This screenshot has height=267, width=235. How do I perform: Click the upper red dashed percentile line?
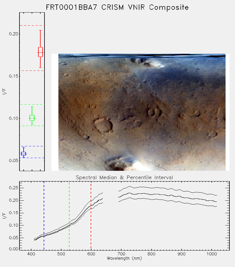(32, 26)
